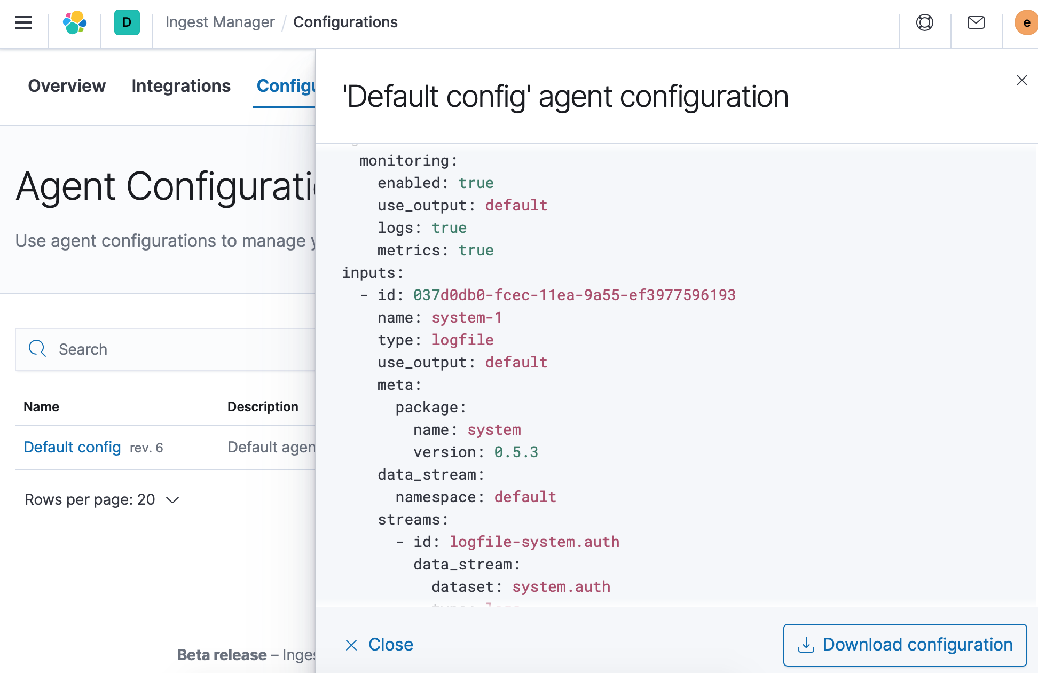Open the main navigation hamburger menu
This screenshot has width=1038, height=673.
[x=23, y=22]
